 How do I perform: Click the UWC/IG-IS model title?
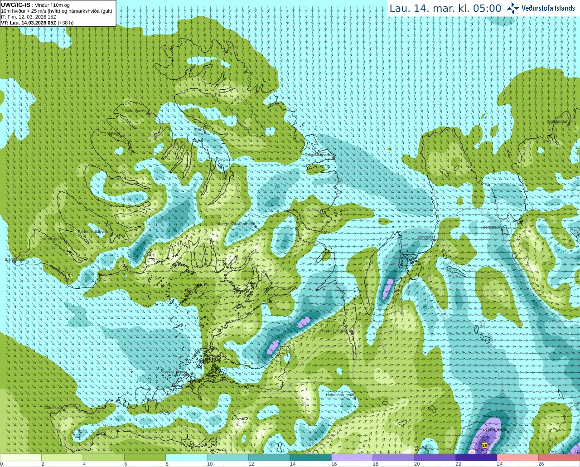16,5
